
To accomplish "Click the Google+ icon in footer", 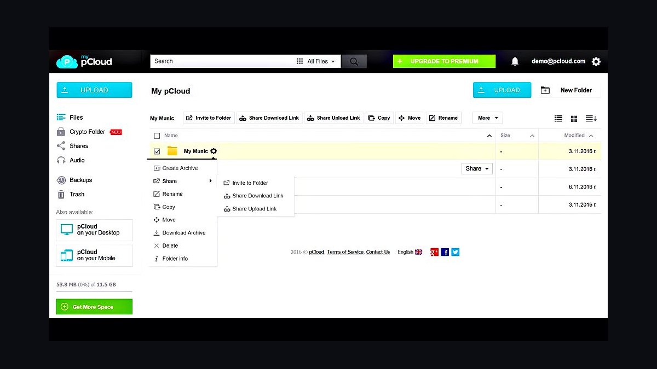I will [x=434, y=252].
